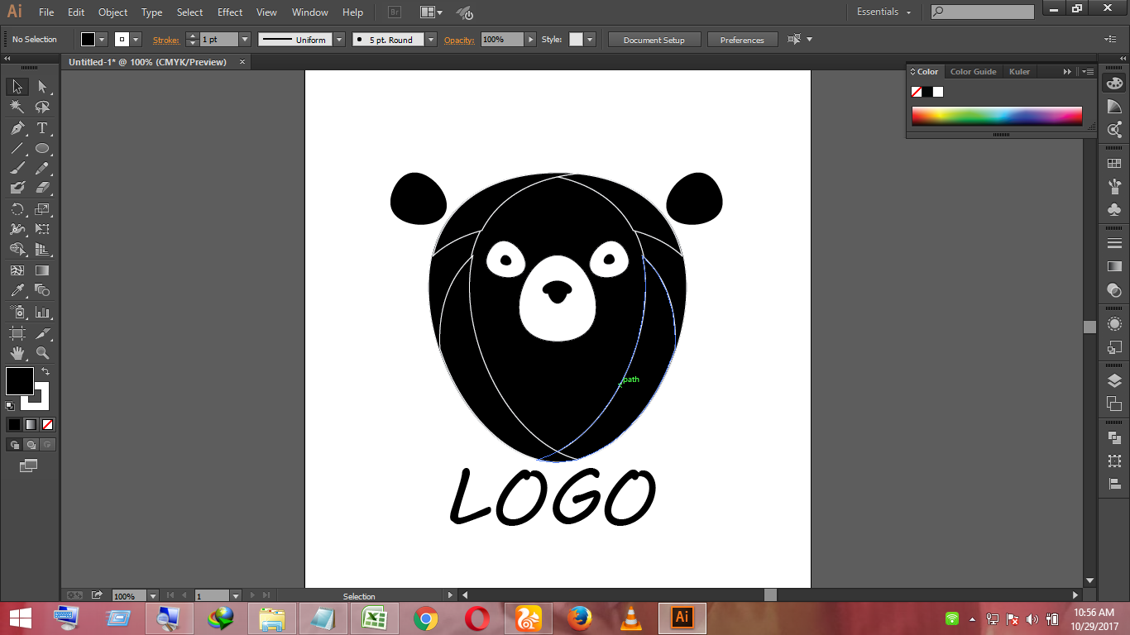
Task: Open Uniform width profile dropdown
Action: (338, 40)
